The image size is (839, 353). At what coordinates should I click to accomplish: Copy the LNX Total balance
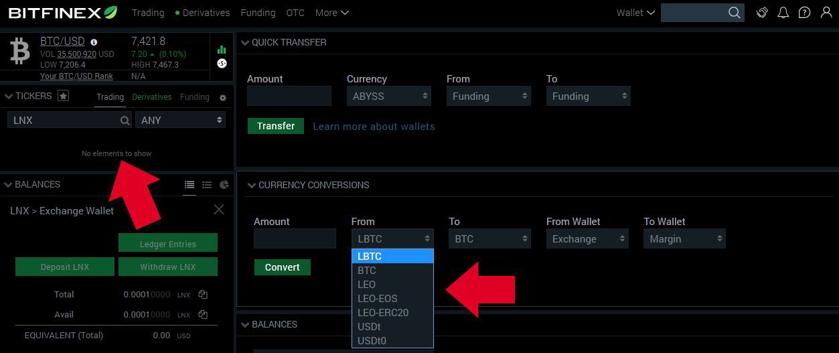[203, 295]
